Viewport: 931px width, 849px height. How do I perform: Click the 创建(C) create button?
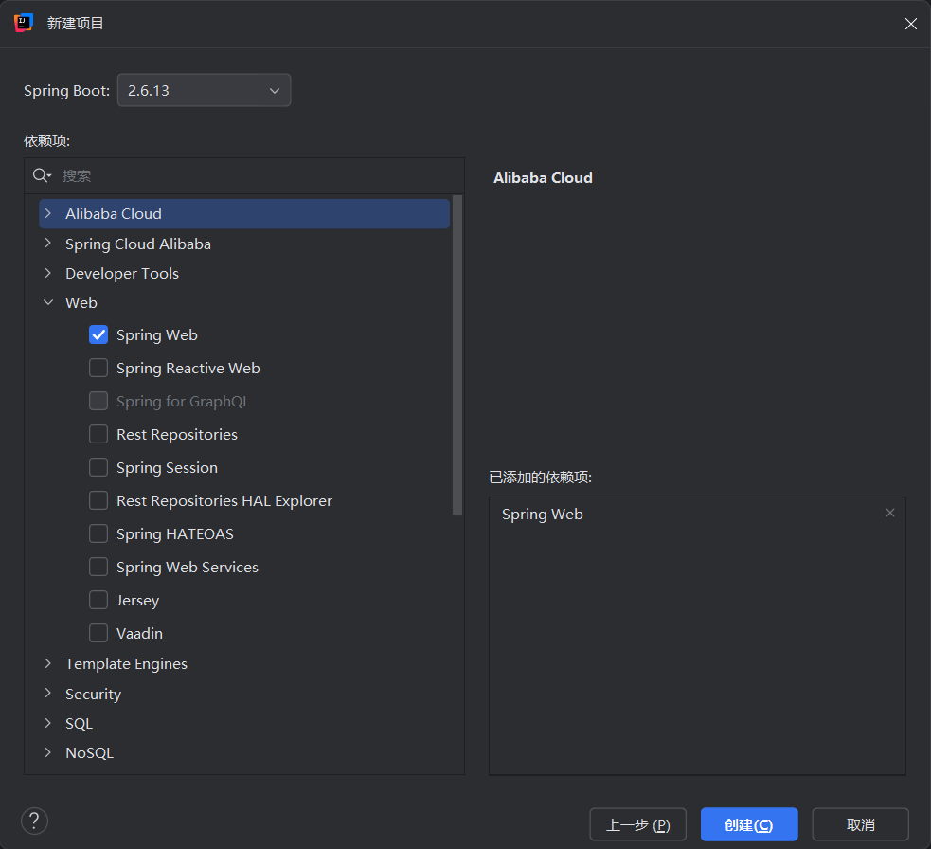749,824
